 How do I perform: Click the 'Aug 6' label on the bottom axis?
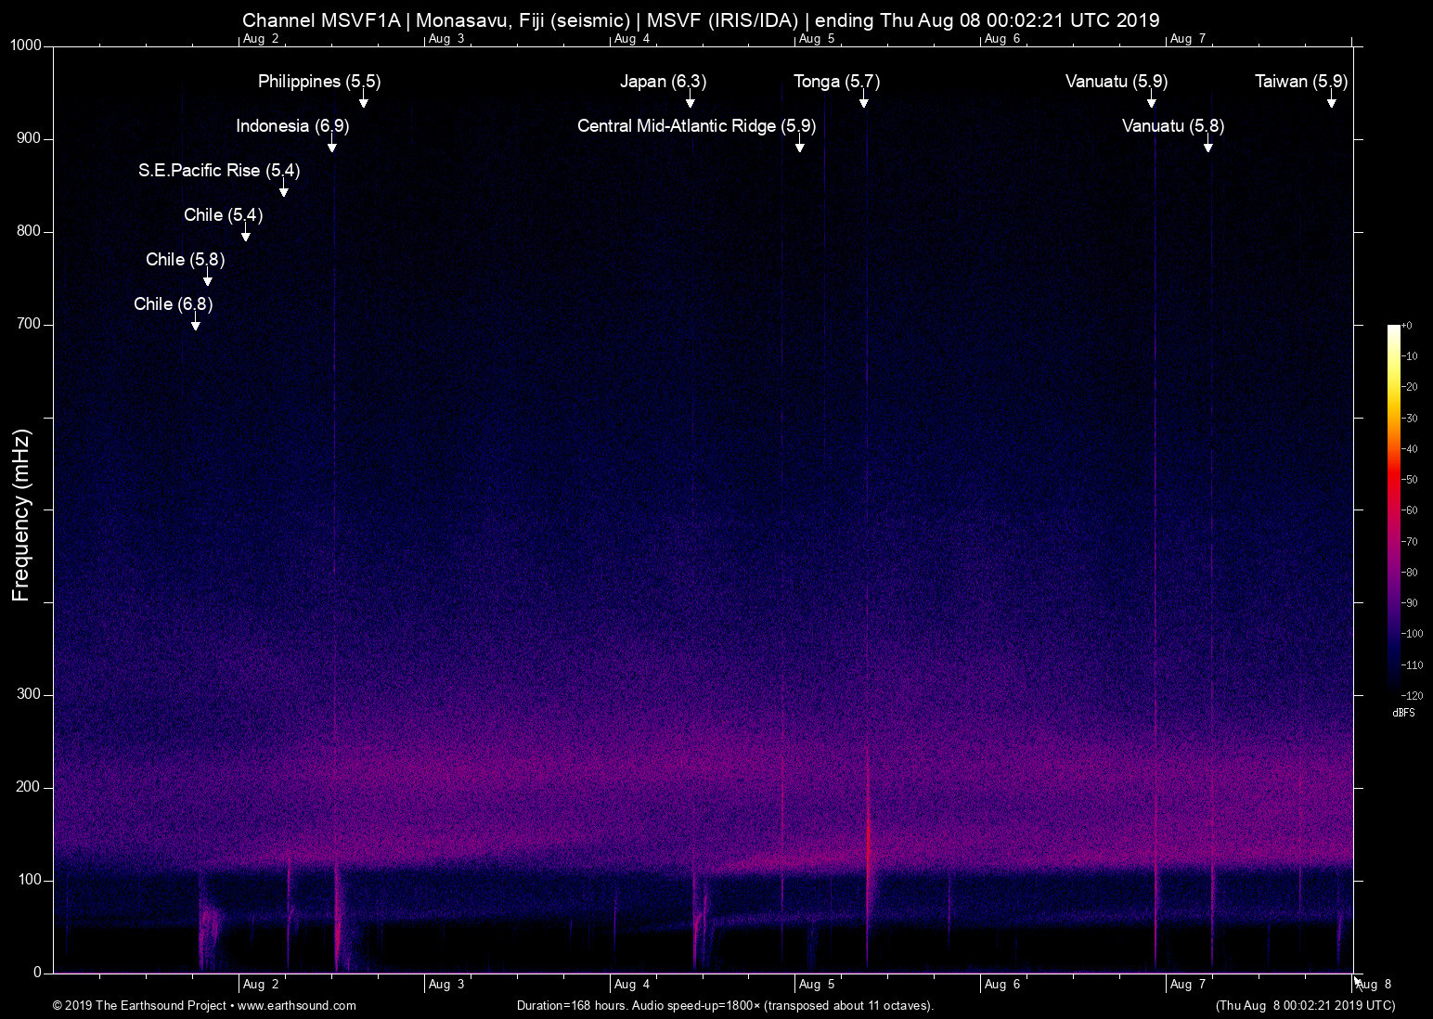coord(1002,985)
